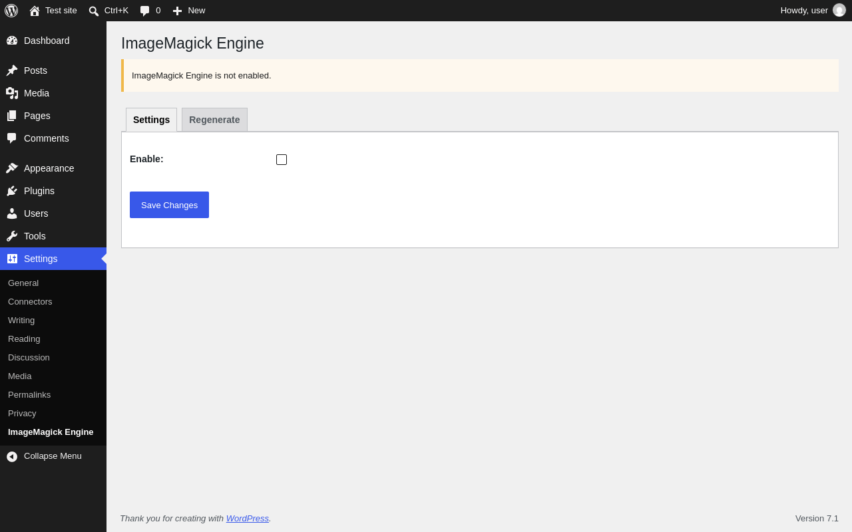Click the Users person icon
852x532 pixels.
12,213
